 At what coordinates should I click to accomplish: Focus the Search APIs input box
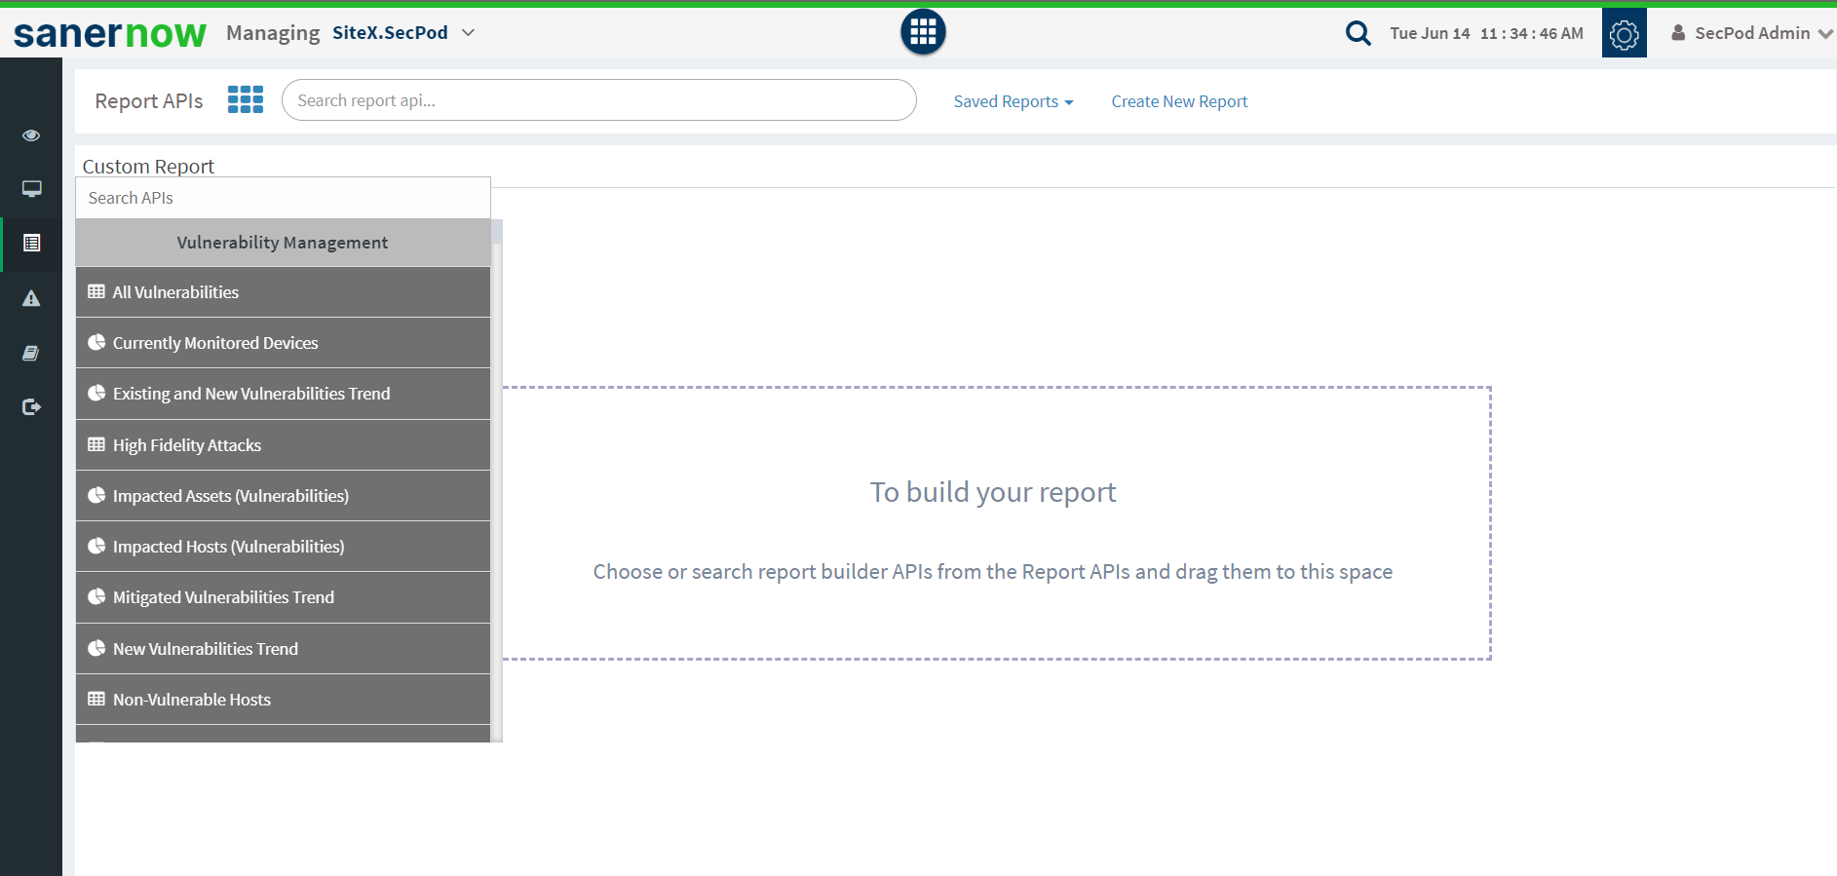point(283,198)
